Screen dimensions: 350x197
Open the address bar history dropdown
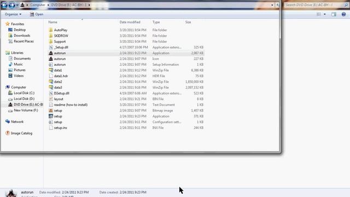(x=272, y=5)
